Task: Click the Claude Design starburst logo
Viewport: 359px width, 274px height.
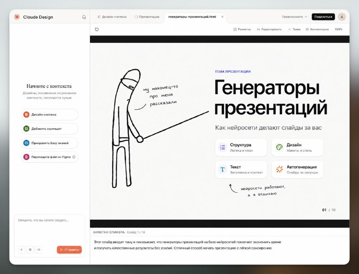Action: 17,17
